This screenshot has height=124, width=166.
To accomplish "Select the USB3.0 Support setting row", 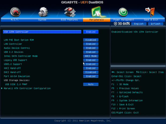I will coord(13,64).
